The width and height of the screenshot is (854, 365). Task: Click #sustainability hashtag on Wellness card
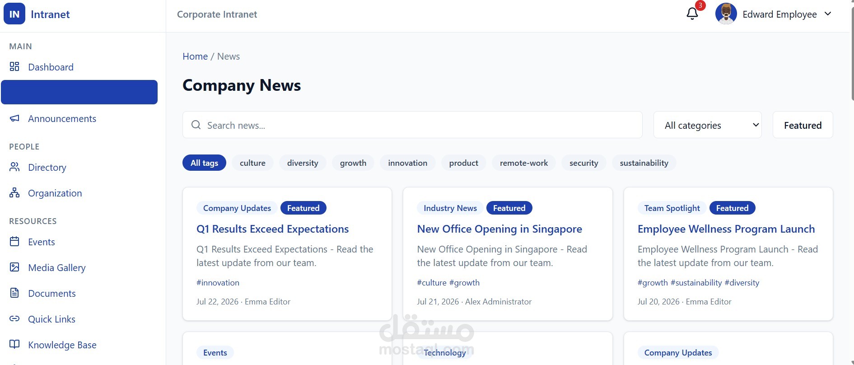[x=696, y=283]
